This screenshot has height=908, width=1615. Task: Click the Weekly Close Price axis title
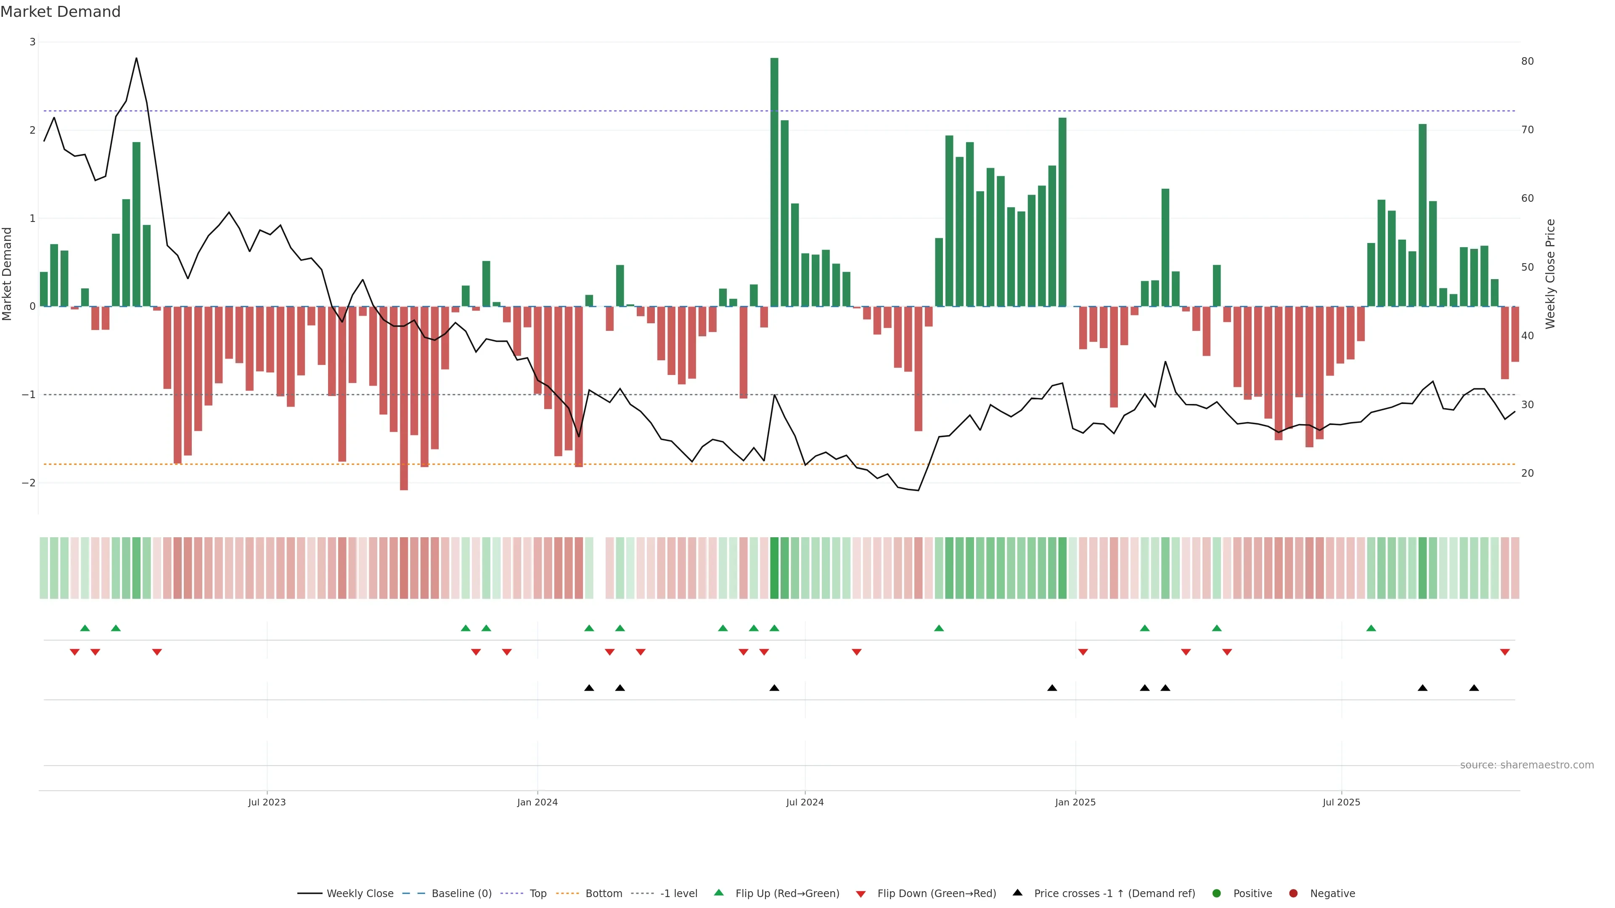click(x=1550, y=274)
